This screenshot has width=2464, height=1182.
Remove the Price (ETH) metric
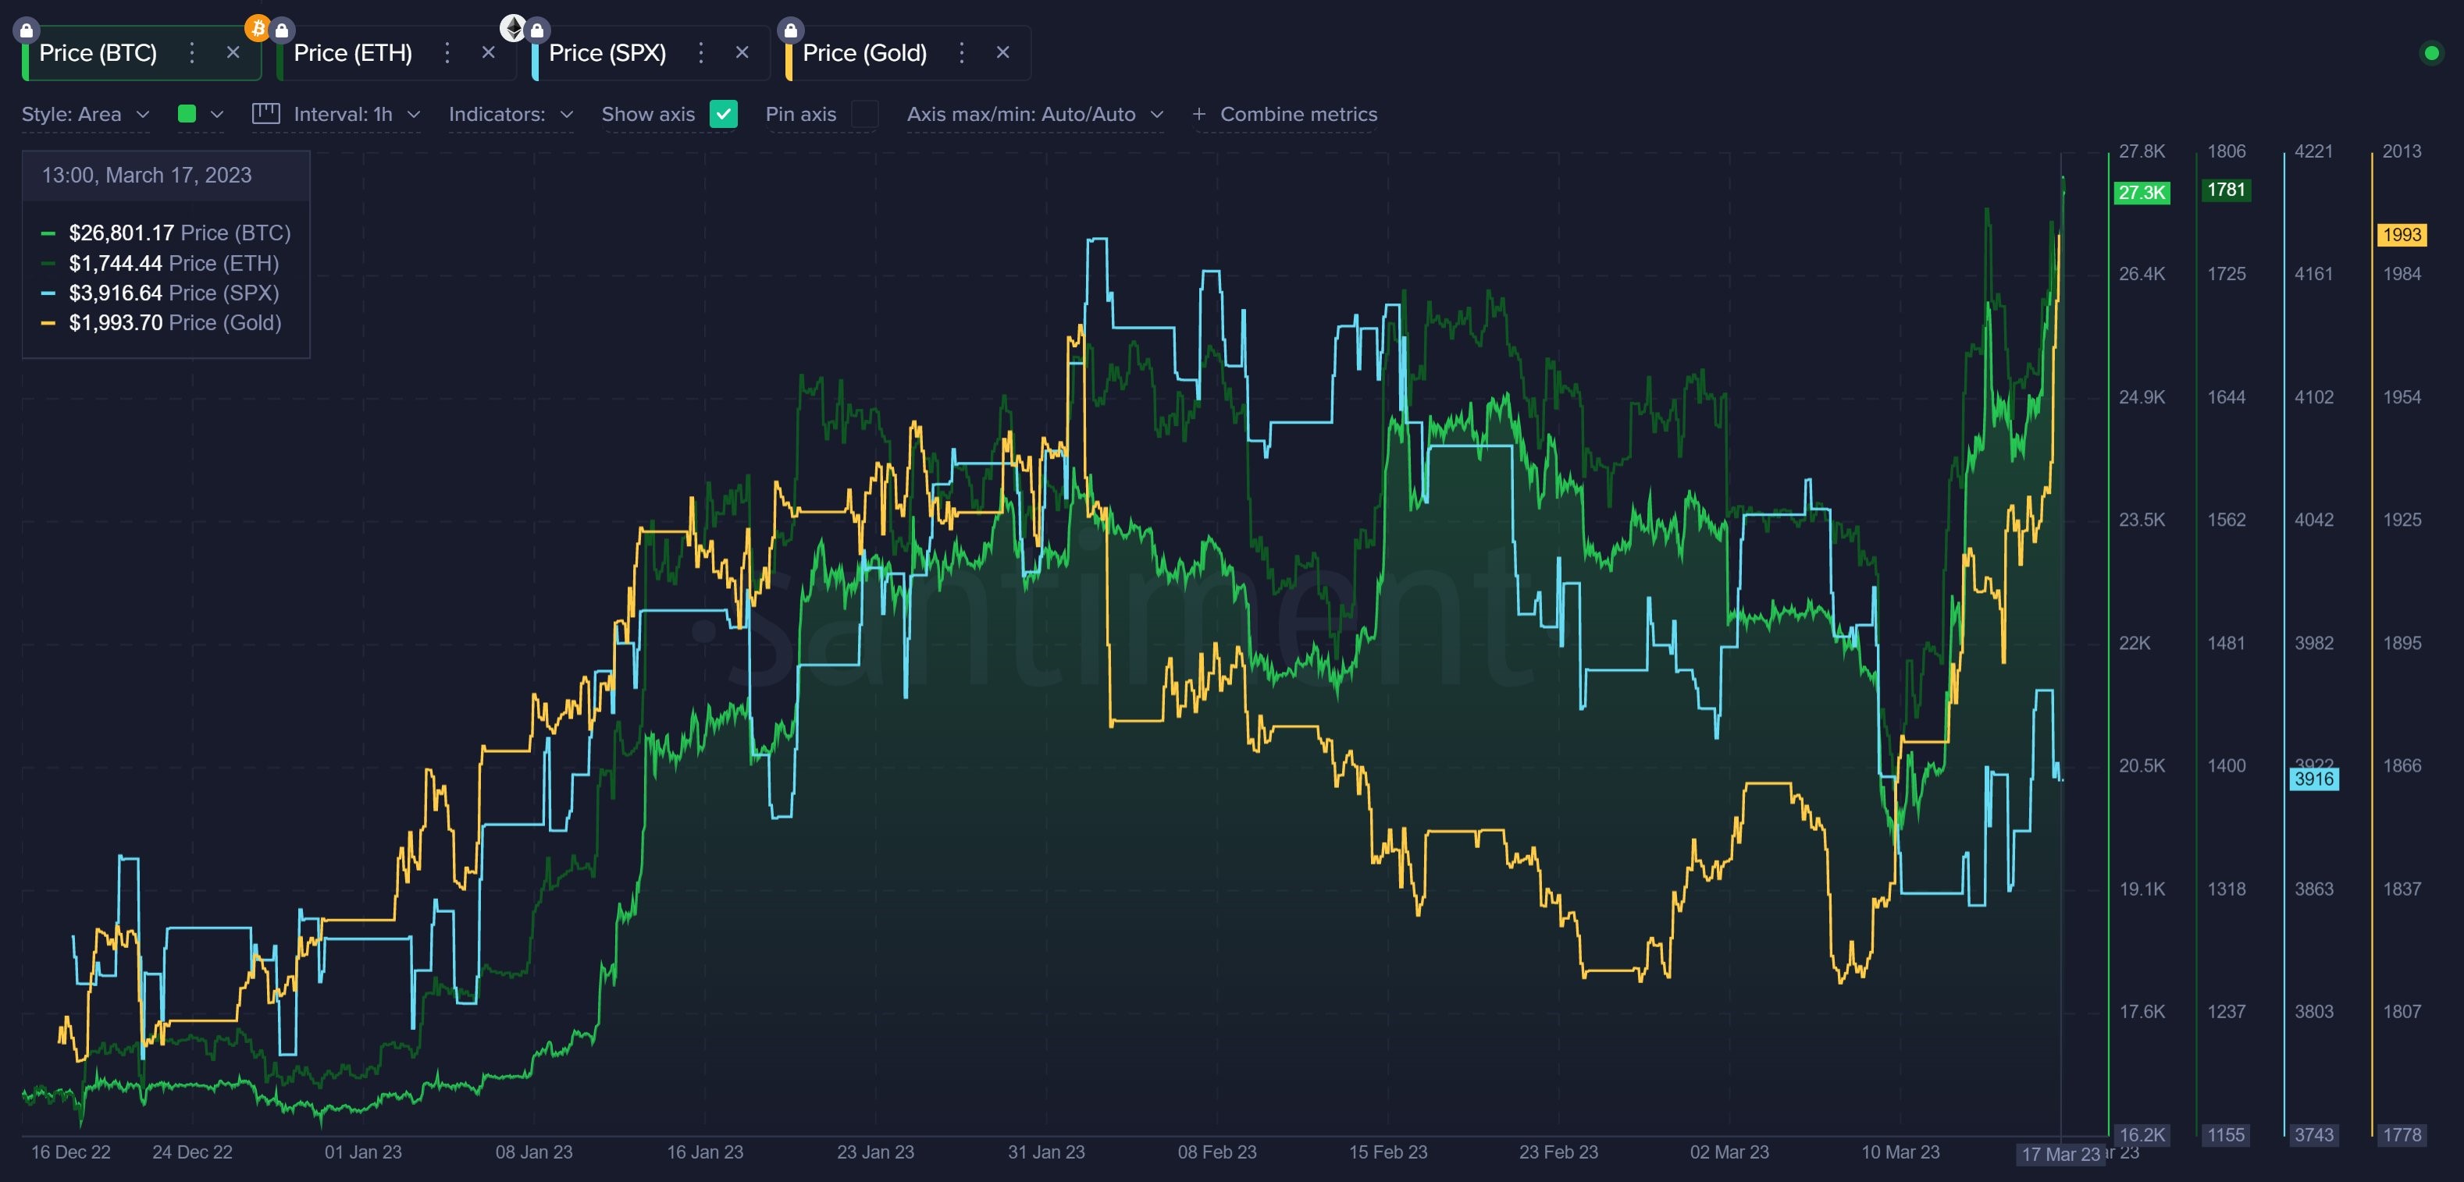489,52
